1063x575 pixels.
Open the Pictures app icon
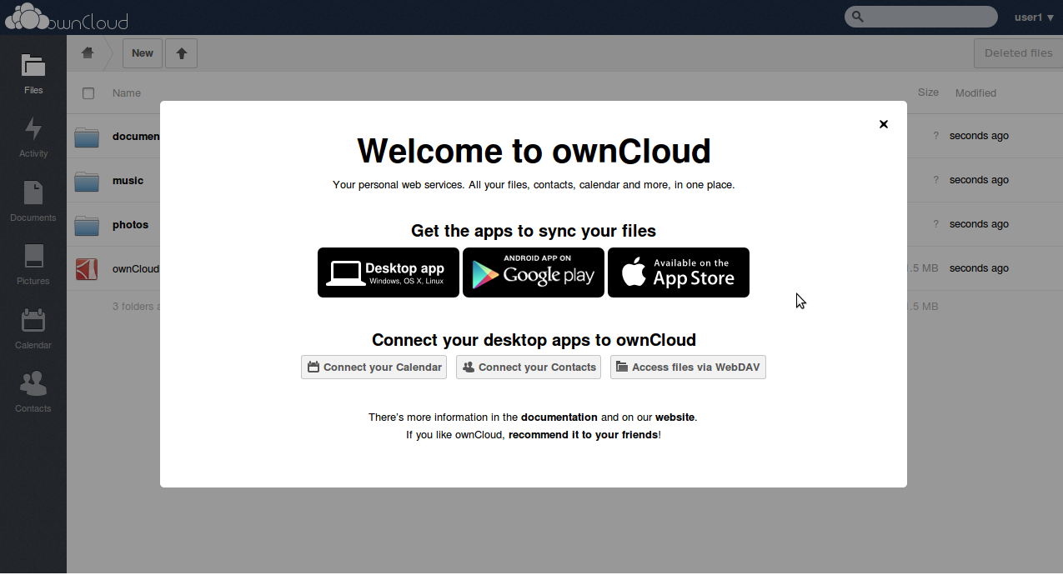click(33, 263)
